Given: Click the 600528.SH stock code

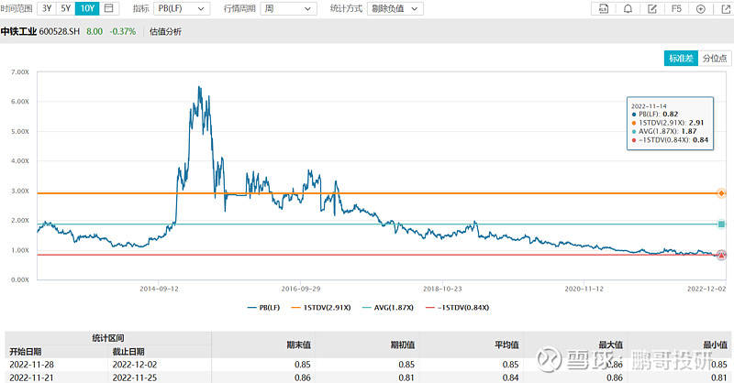Looking at the screenshot, I should (60, 32).
